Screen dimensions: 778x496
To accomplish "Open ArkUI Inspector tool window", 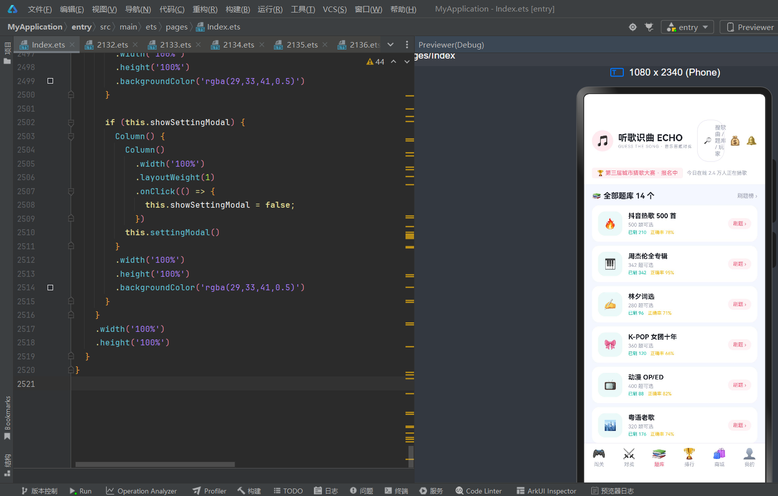I will click(x=547, y=491).
